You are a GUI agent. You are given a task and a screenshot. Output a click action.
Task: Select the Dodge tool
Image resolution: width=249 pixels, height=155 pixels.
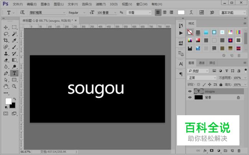click(14, 67)
